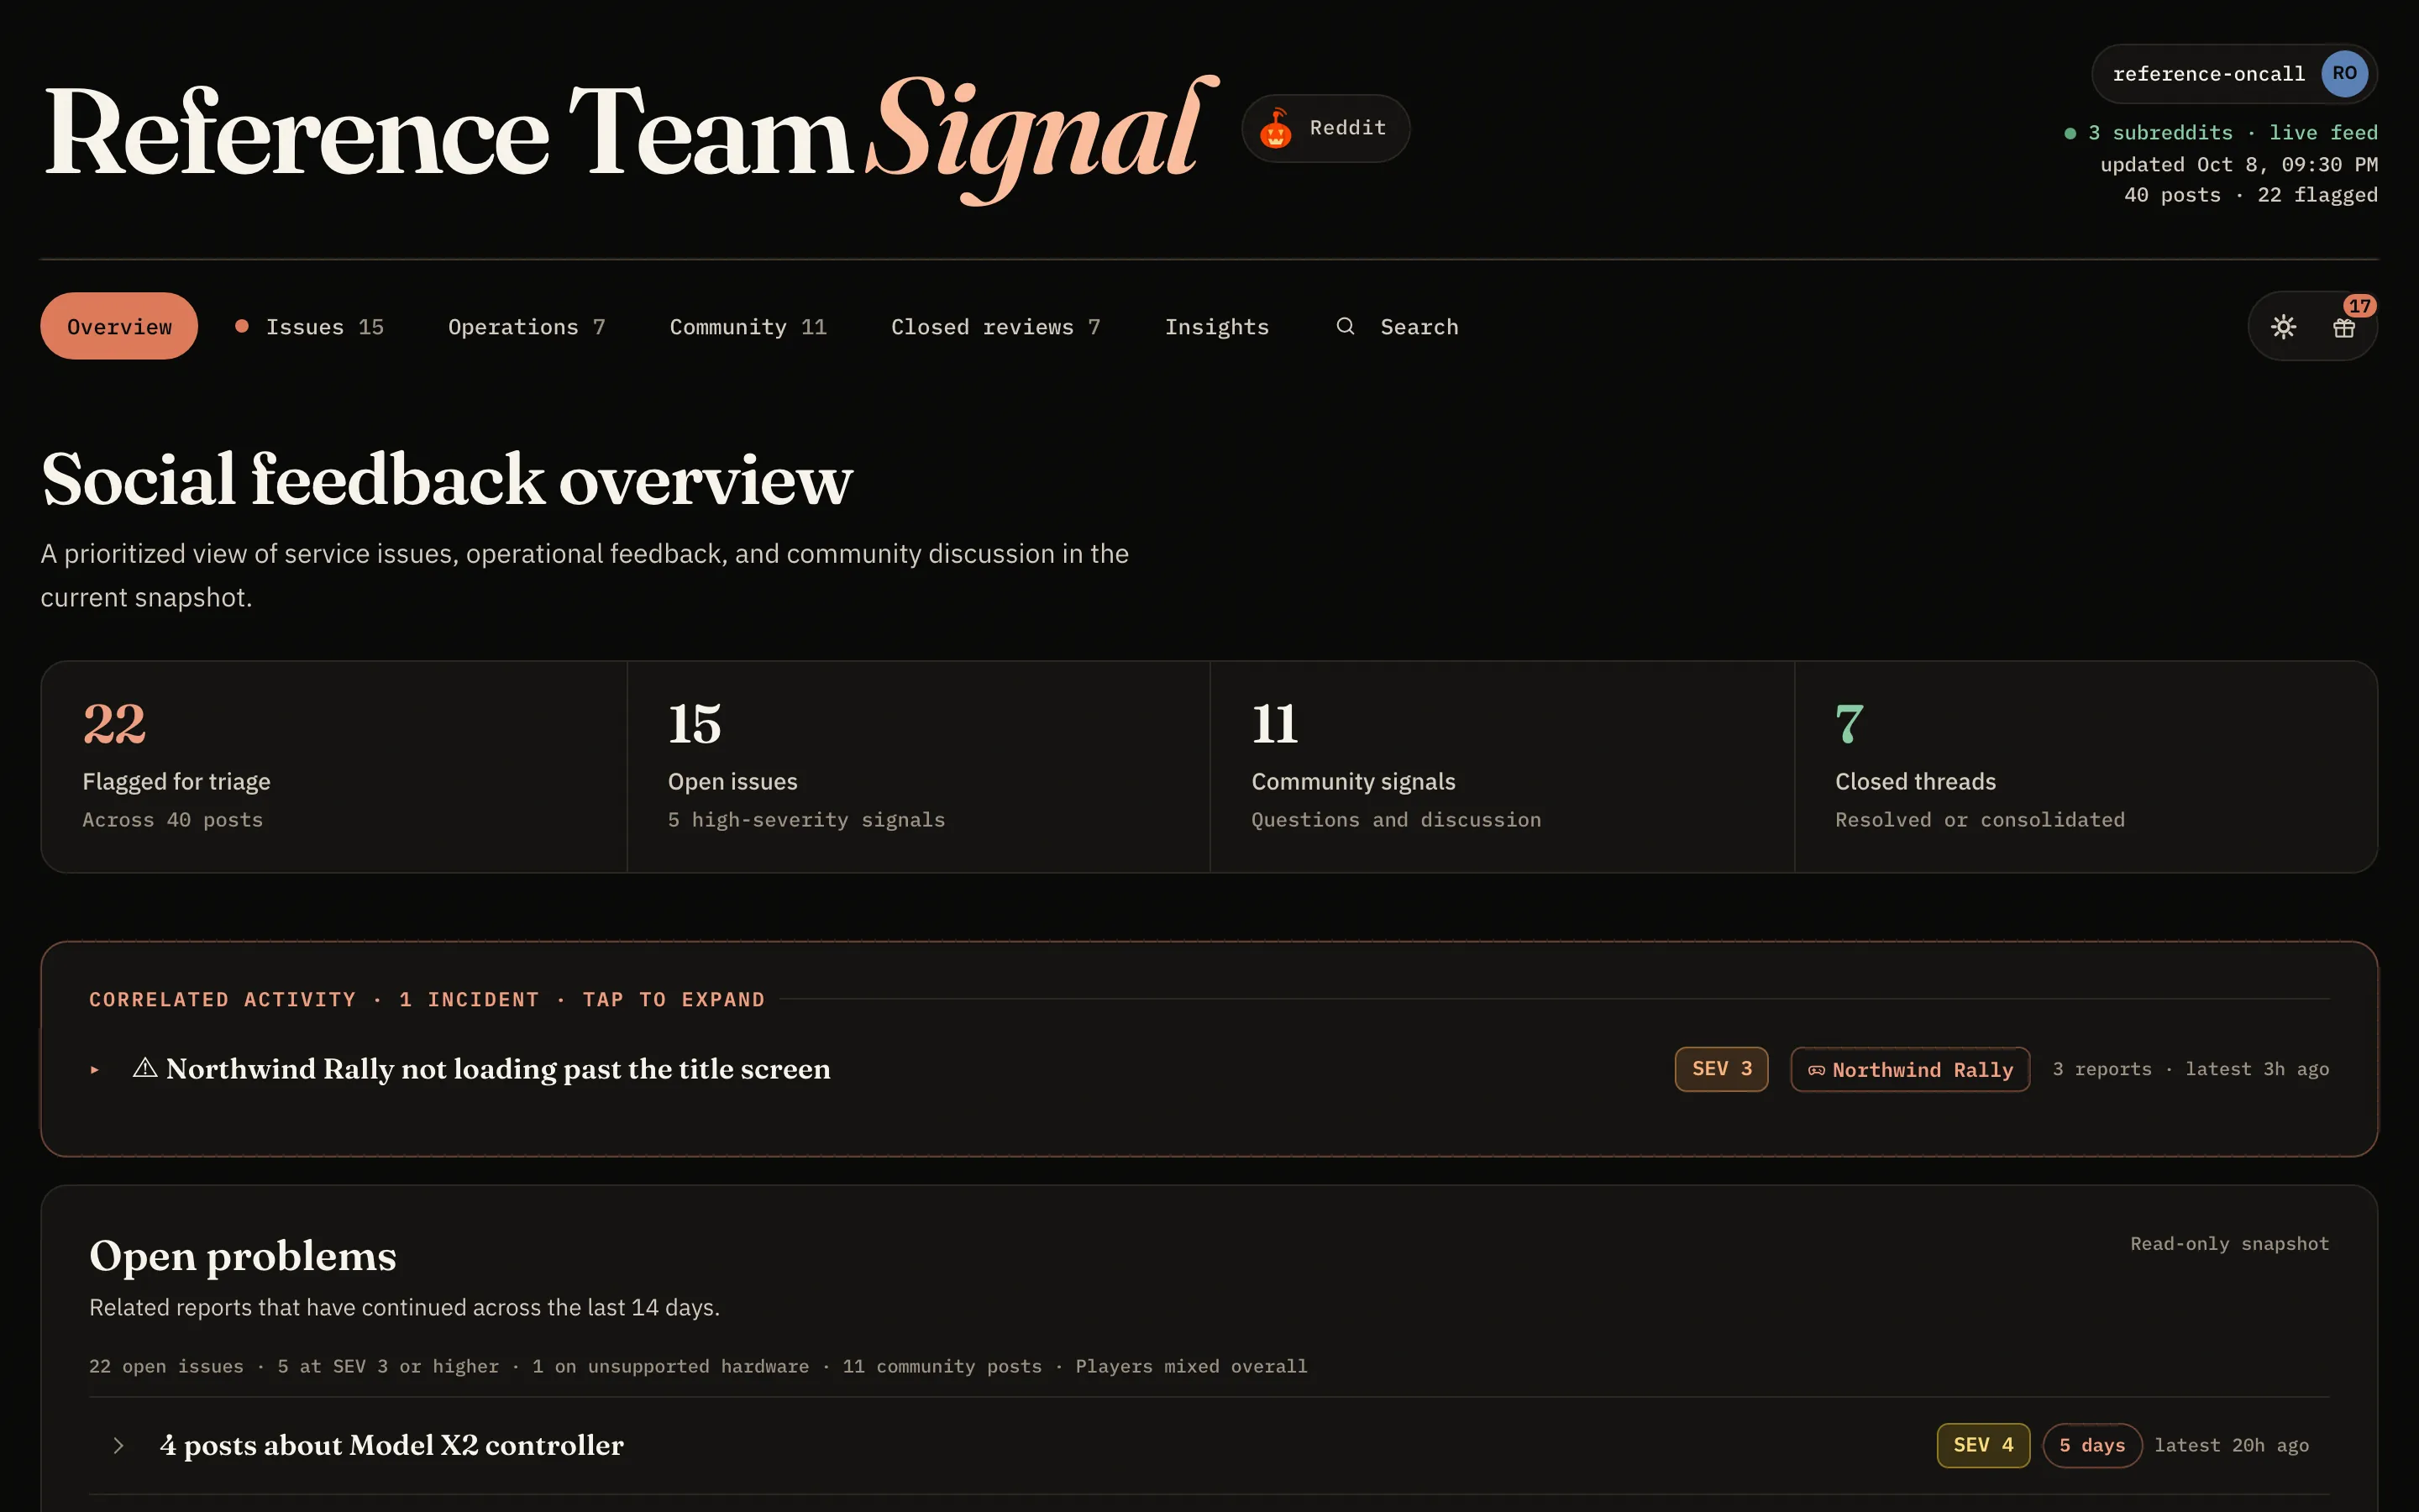Click the SEV 4 severity badge
The width and height of the screenshot is (2419, 1512).
(x=1983, y=1446)
